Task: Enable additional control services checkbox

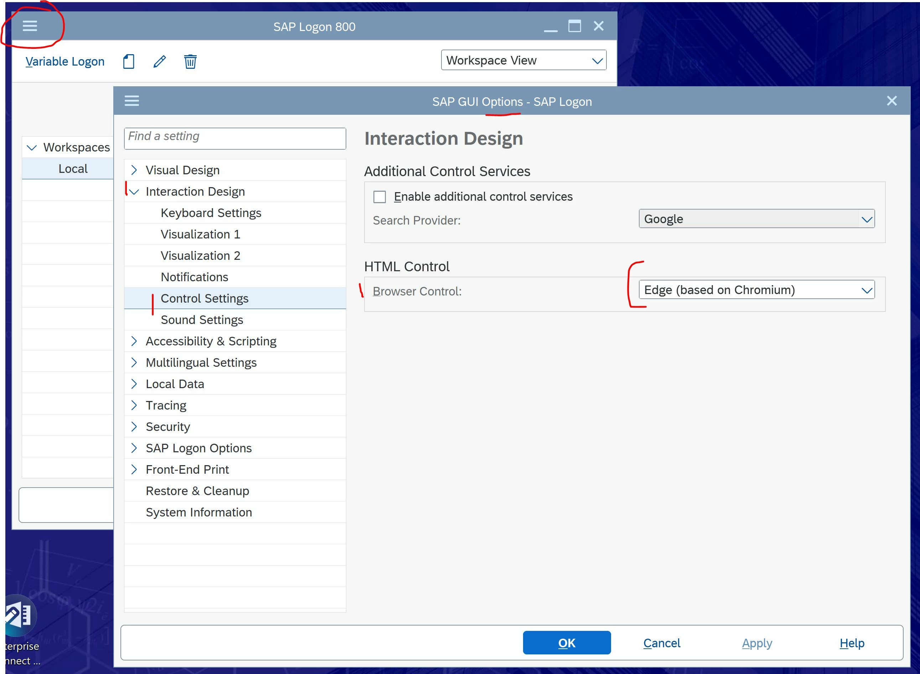Action: (x=379, y=197)
